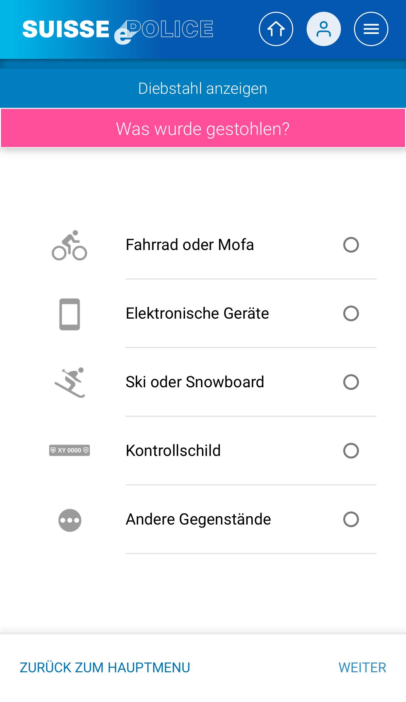The width and height of the screenshot is (406, 702).
Task: Tap the skier icon
Action: click(69, 382)
